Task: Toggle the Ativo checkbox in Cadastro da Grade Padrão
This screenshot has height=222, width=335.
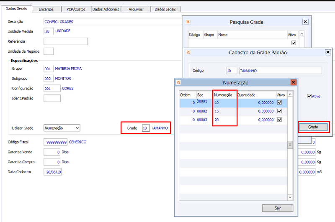Action: [x=309, y=96]
